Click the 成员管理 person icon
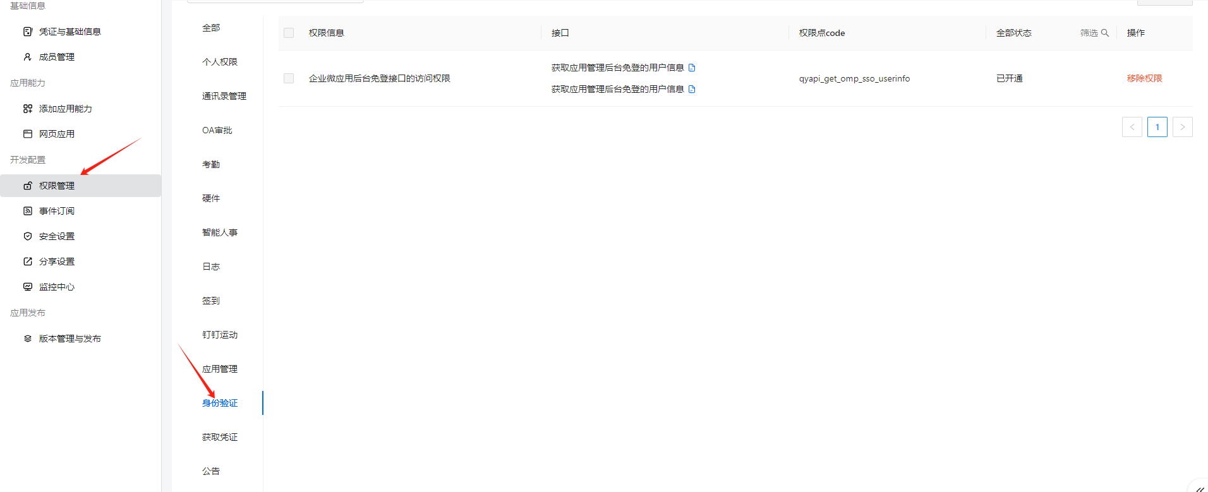 click(x=28, y=57)
